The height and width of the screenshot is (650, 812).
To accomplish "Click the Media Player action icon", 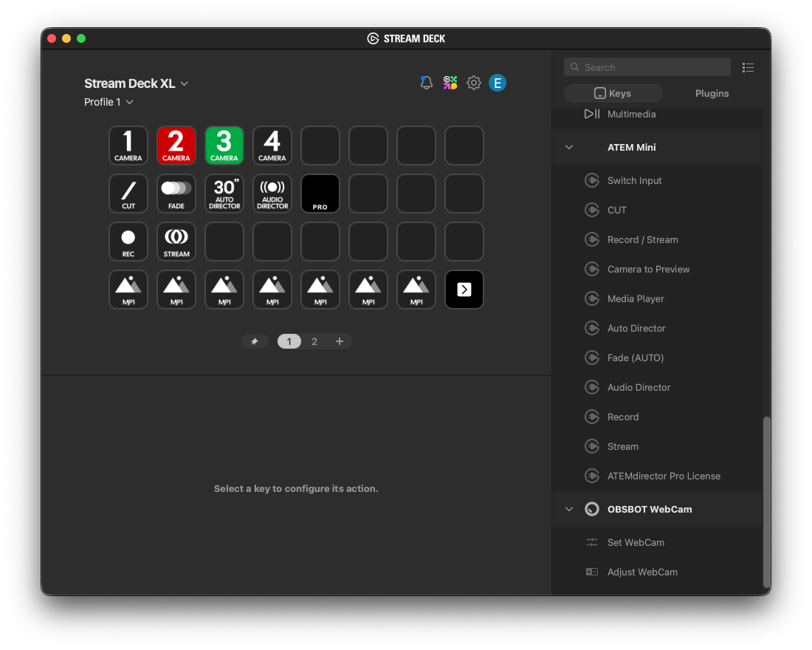I will coord(592,298).
